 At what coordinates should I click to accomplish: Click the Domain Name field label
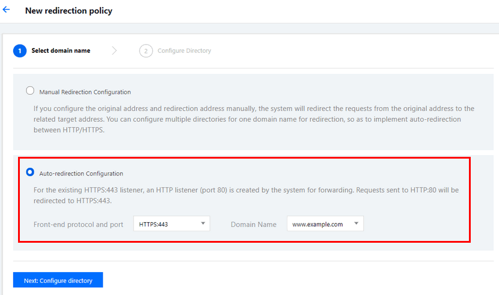[x=254, y=225]
